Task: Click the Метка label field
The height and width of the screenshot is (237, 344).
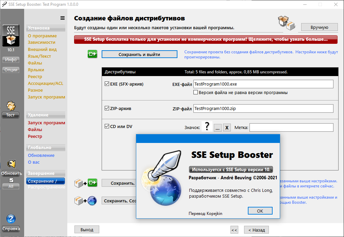Action: click(291, 127)
